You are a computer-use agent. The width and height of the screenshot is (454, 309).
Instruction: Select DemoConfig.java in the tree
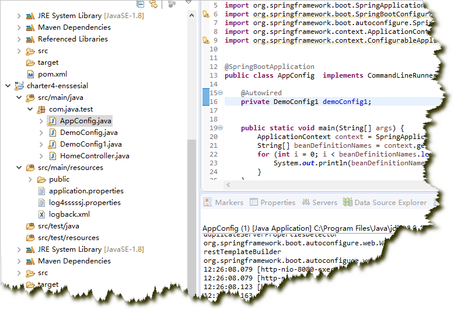tap(89, 133)
